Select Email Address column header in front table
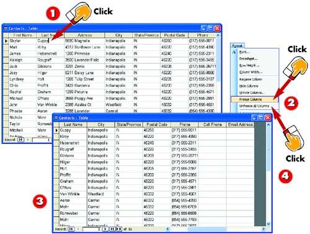The width and height of the screenshot is (310, 234). 240,125
